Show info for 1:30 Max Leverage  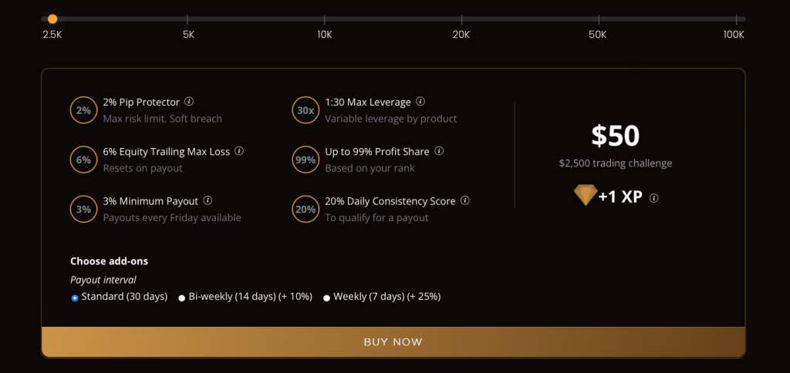[420, 102]
